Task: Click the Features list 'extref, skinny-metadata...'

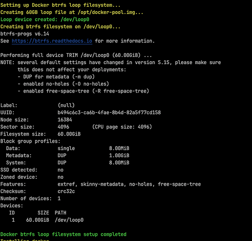Action: click(x=129, y=184)
